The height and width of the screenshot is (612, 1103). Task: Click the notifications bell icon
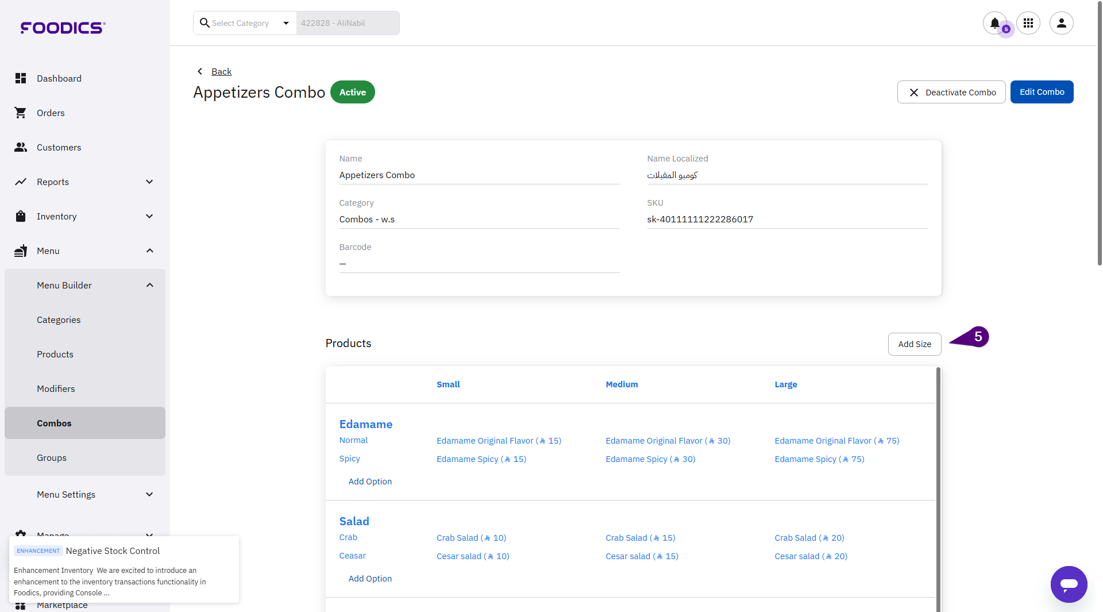pyautogui.click(x=994, y=23)
